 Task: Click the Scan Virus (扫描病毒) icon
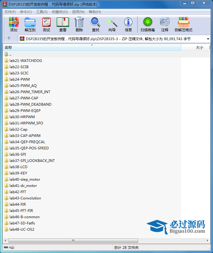(147, 24)
